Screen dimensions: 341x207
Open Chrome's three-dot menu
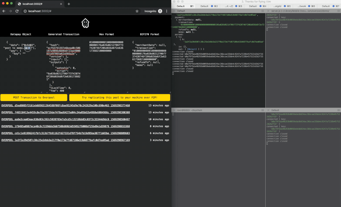click(x=167, y=11)
